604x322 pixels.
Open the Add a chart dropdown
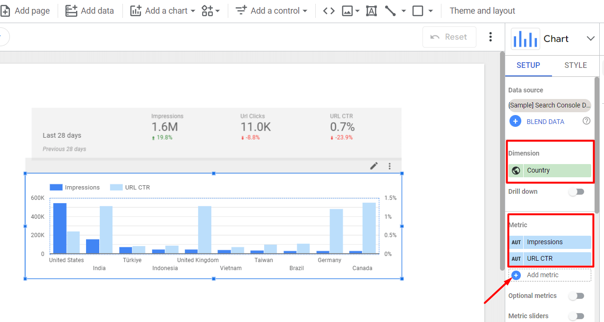coord(163,10)
